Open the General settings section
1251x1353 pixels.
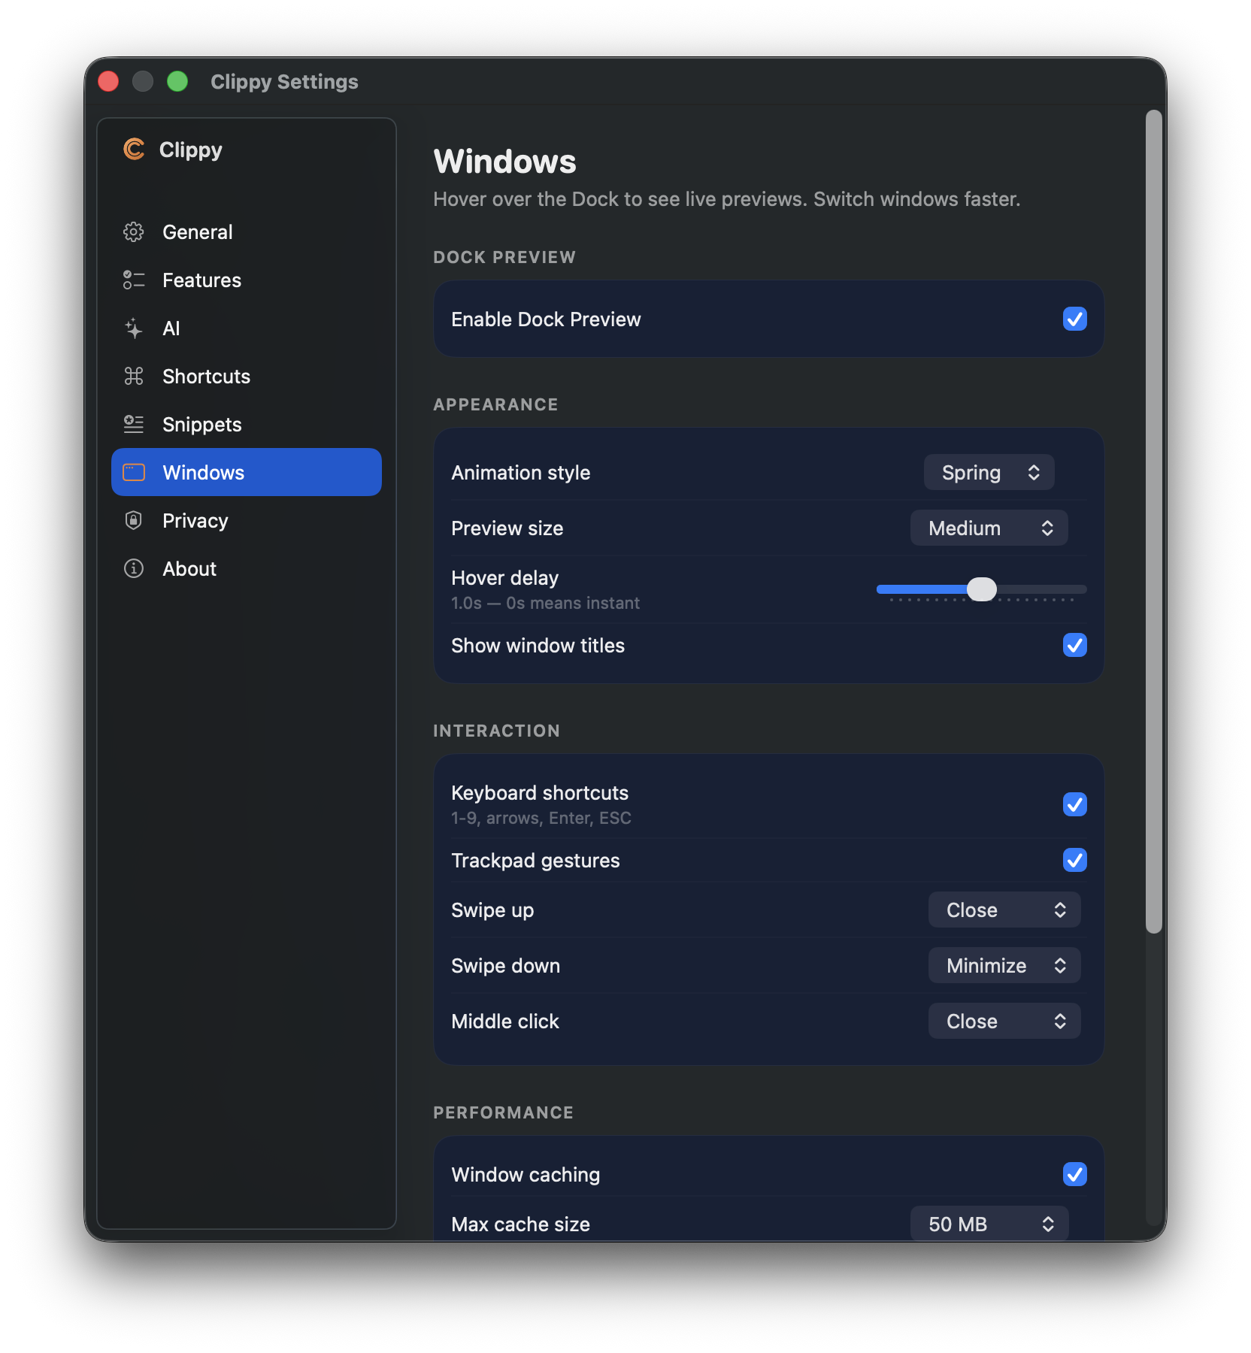pyautogui.click(x=247, y=232)
